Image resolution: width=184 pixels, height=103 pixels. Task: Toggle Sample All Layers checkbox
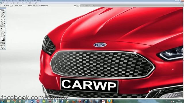click(x=40, y=5)
